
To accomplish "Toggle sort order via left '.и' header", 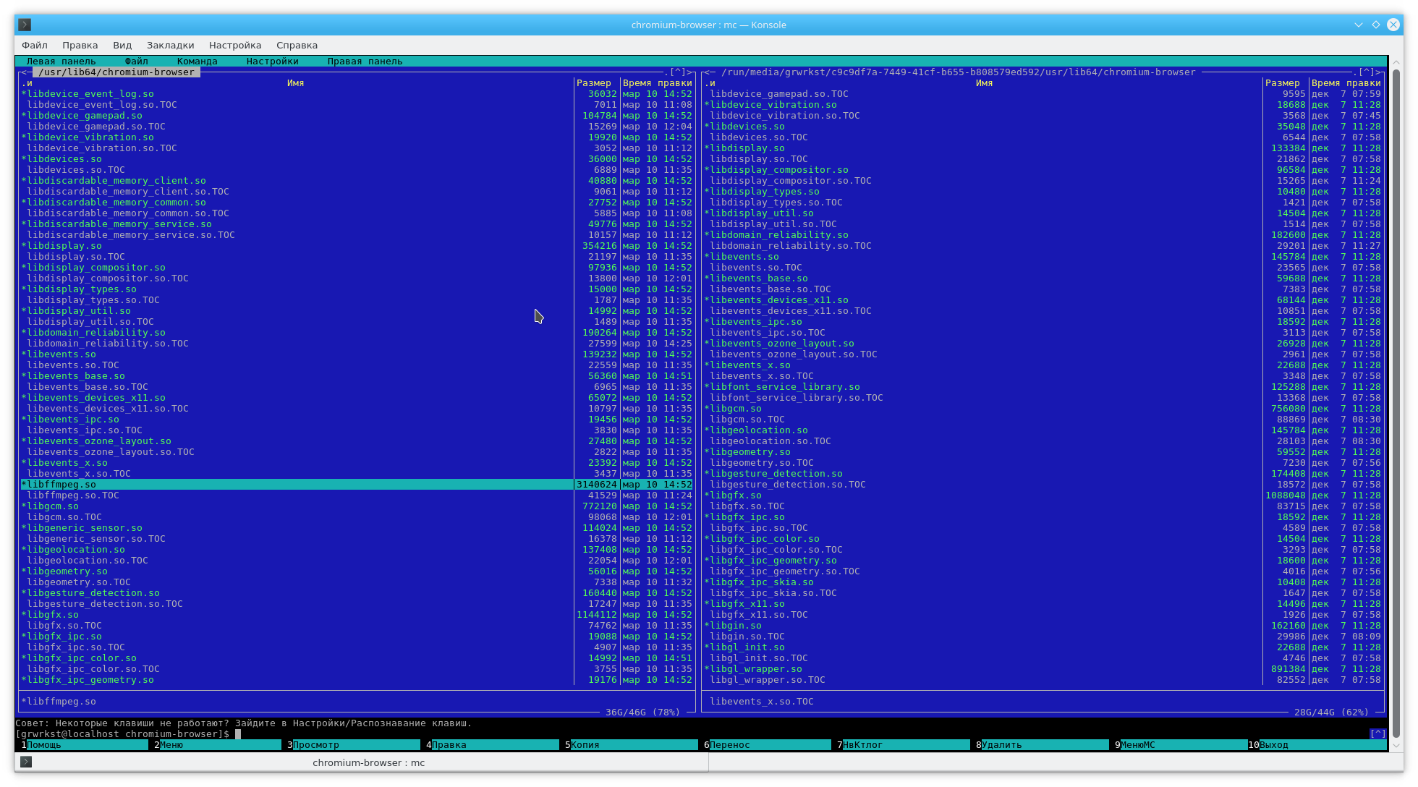I will 27,83.
